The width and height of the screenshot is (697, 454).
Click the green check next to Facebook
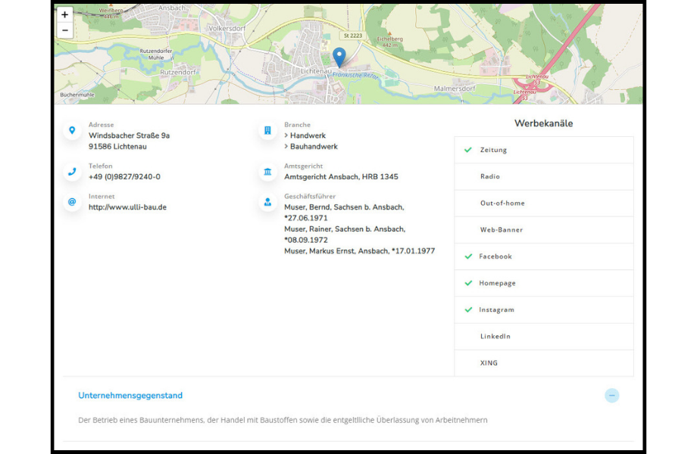[468, 257]
